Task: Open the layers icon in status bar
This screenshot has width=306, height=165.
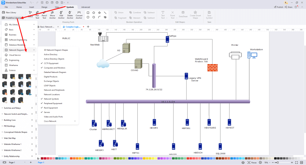Action: 243,163
